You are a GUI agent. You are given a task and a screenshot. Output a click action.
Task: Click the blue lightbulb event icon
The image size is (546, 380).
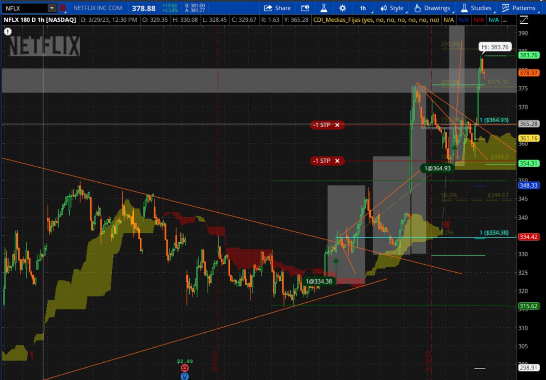pos(184,376)
